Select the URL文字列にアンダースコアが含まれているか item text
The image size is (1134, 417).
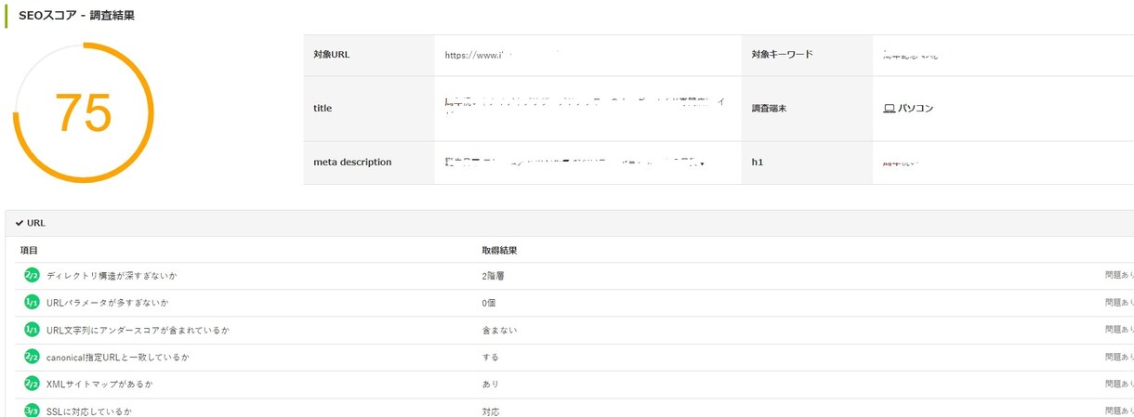[138, 330]
